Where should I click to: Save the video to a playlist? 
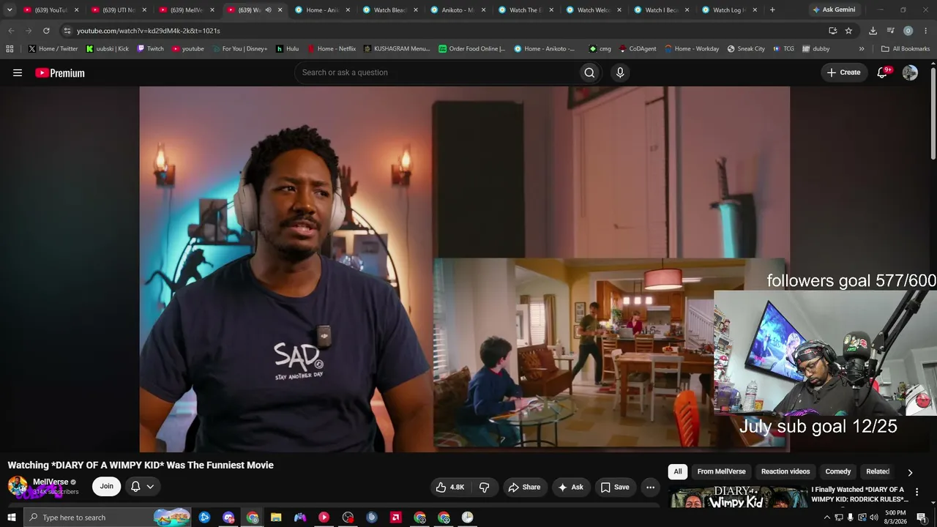pos(615,487)
